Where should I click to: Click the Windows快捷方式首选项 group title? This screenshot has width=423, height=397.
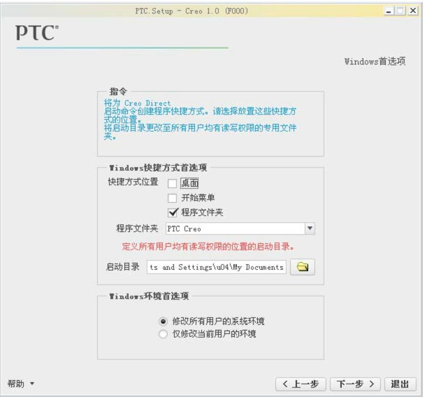click(x=158, y=168)
